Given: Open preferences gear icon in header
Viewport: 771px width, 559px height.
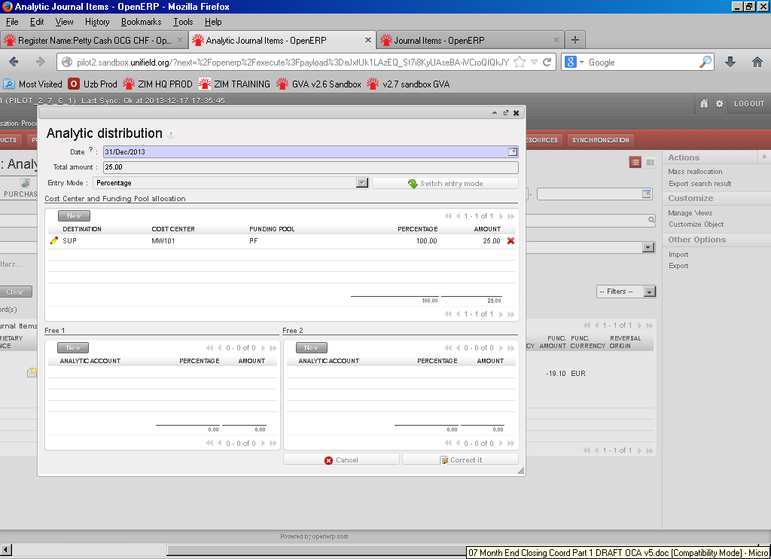Looking at the screenshot, I should [719, 104].
